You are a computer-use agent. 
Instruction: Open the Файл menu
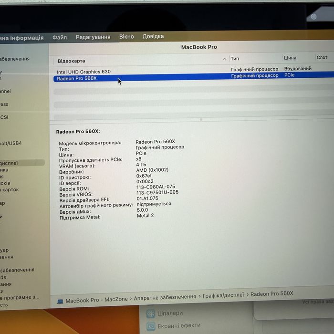tap(60, 38)
